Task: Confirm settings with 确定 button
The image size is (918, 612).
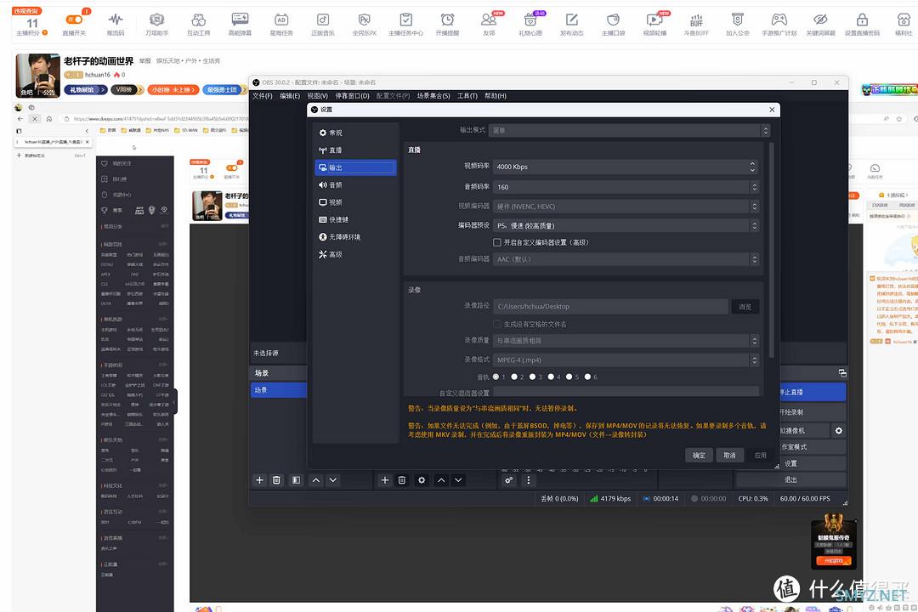Action: click(x=699, y=456)
